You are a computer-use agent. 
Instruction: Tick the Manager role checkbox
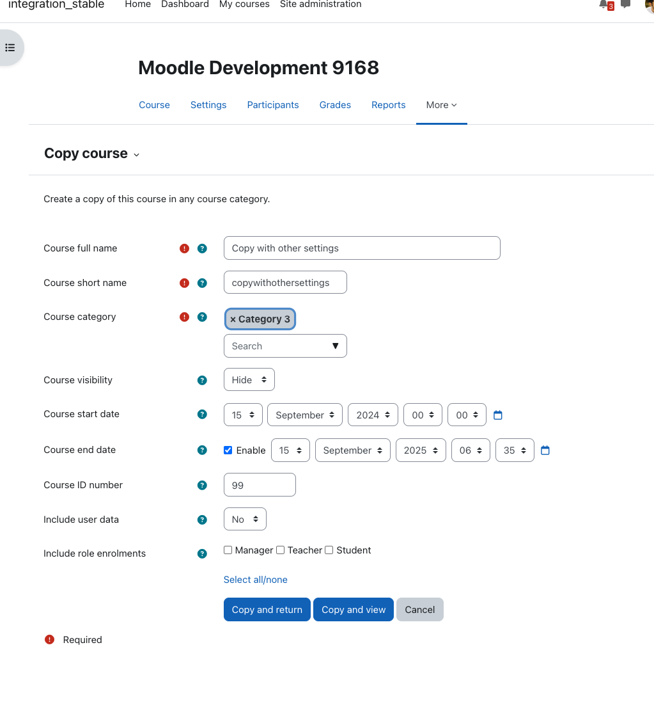pos(228,550)
